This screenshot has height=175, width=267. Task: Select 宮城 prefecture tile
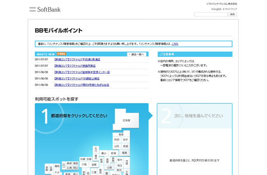pyautogui.click(x=126, y=146)
